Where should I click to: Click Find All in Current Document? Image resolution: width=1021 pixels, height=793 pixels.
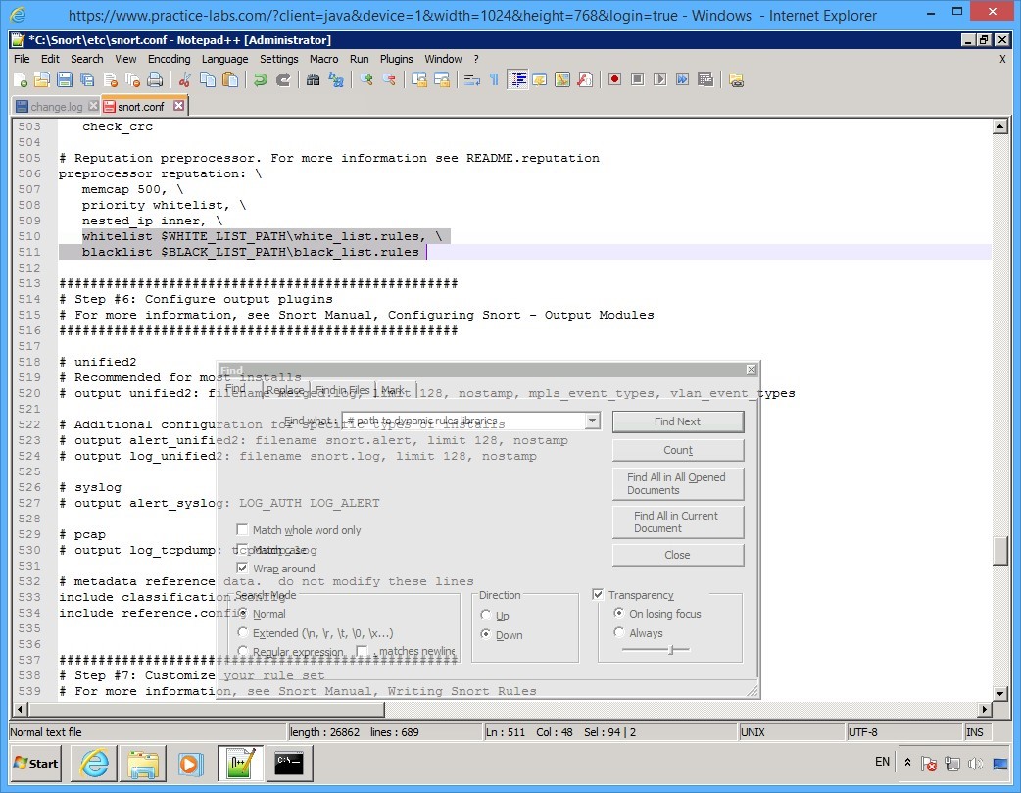tap(678, 521)
